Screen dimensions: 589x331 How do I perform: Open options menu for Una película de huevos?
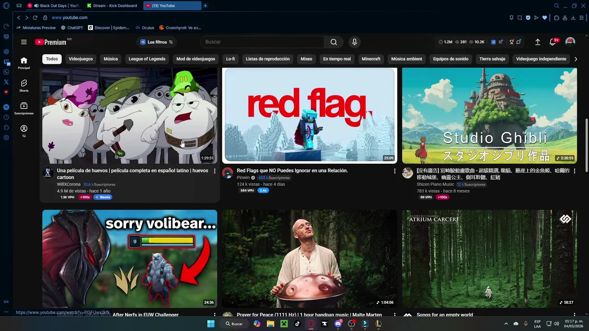coord(214,171)
